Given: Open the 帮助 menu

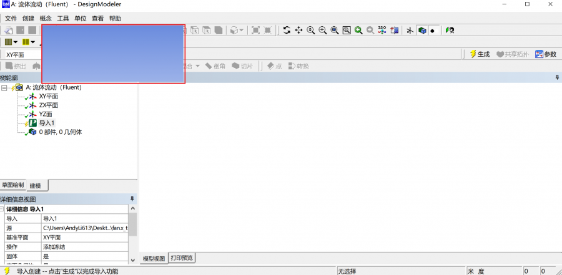Looking at the screenshot, I should tap(115, 19).
